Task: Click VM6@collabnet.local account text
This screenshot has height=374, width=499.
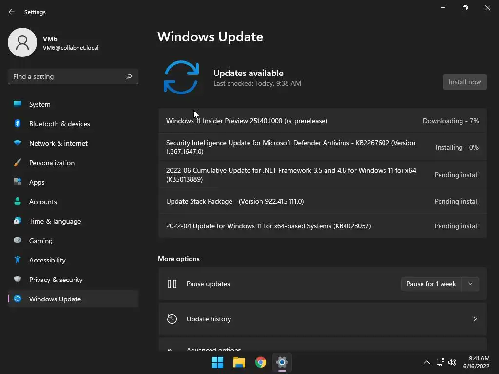Action: point(71,48)
